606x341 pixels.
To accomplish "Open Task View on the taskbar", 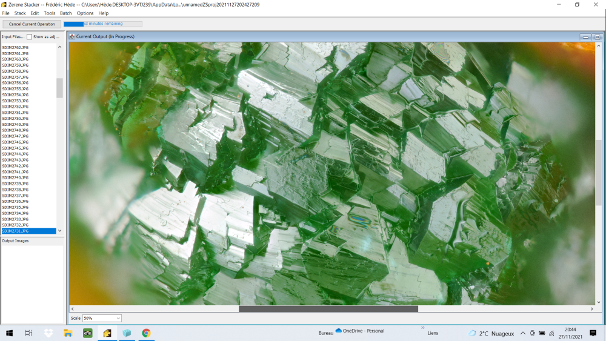I will 28,333.
